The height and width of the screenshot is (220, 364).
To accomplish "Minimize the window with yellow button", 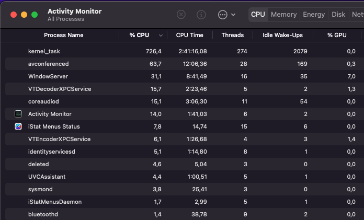I will coord(24,15).
